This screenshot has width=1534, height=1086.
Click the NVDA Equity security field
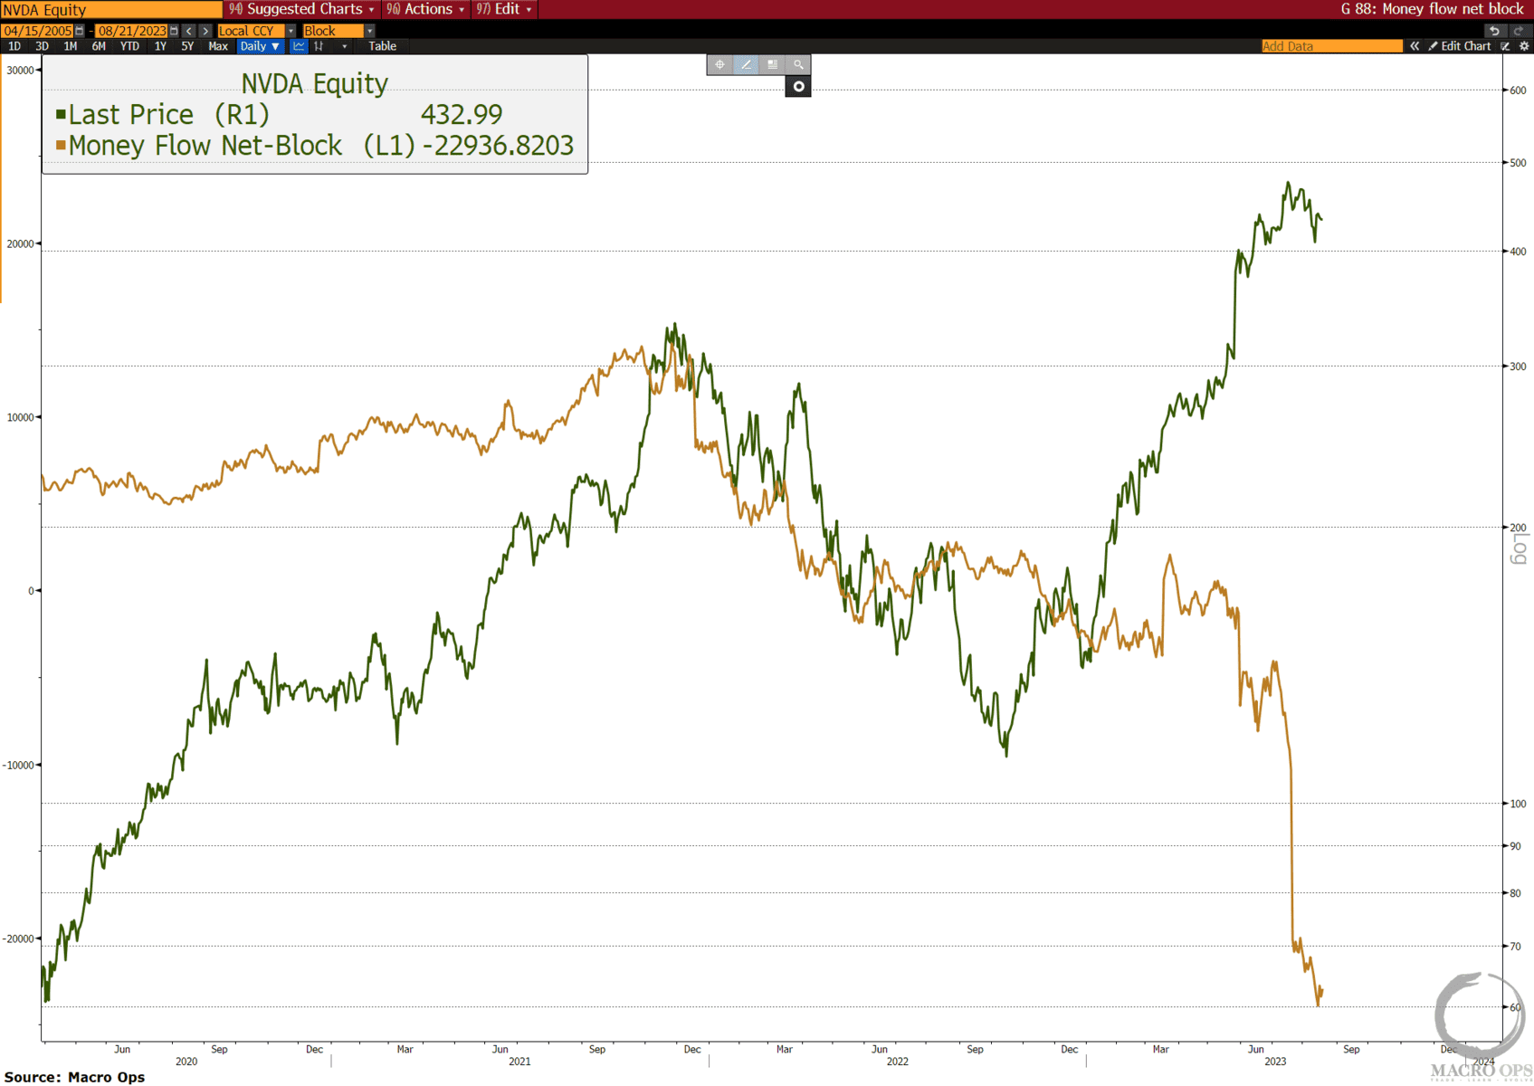110,10
